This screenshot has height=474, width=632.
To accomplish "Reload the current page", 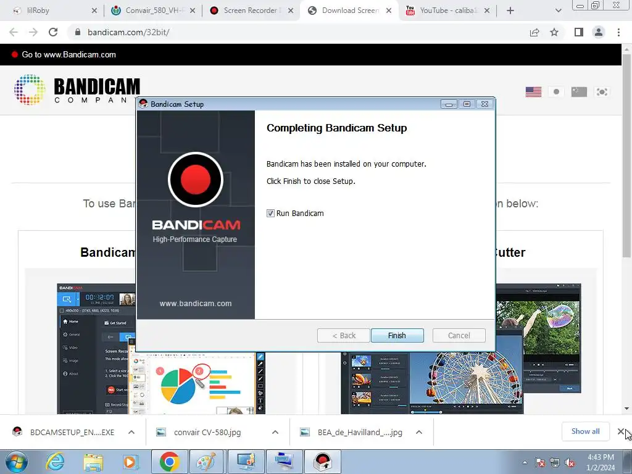I will (x=53, y=32).
